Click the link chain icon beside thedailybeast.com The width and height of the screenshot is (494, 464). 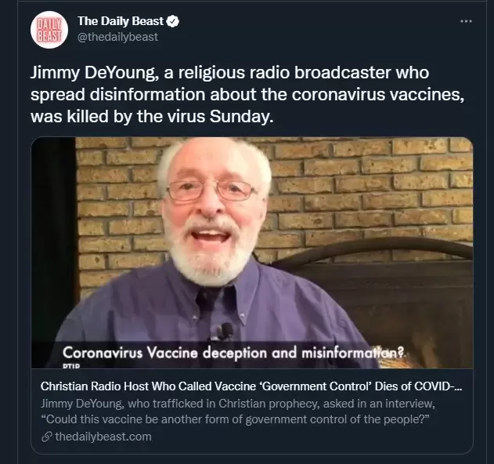tap(47, 437)
